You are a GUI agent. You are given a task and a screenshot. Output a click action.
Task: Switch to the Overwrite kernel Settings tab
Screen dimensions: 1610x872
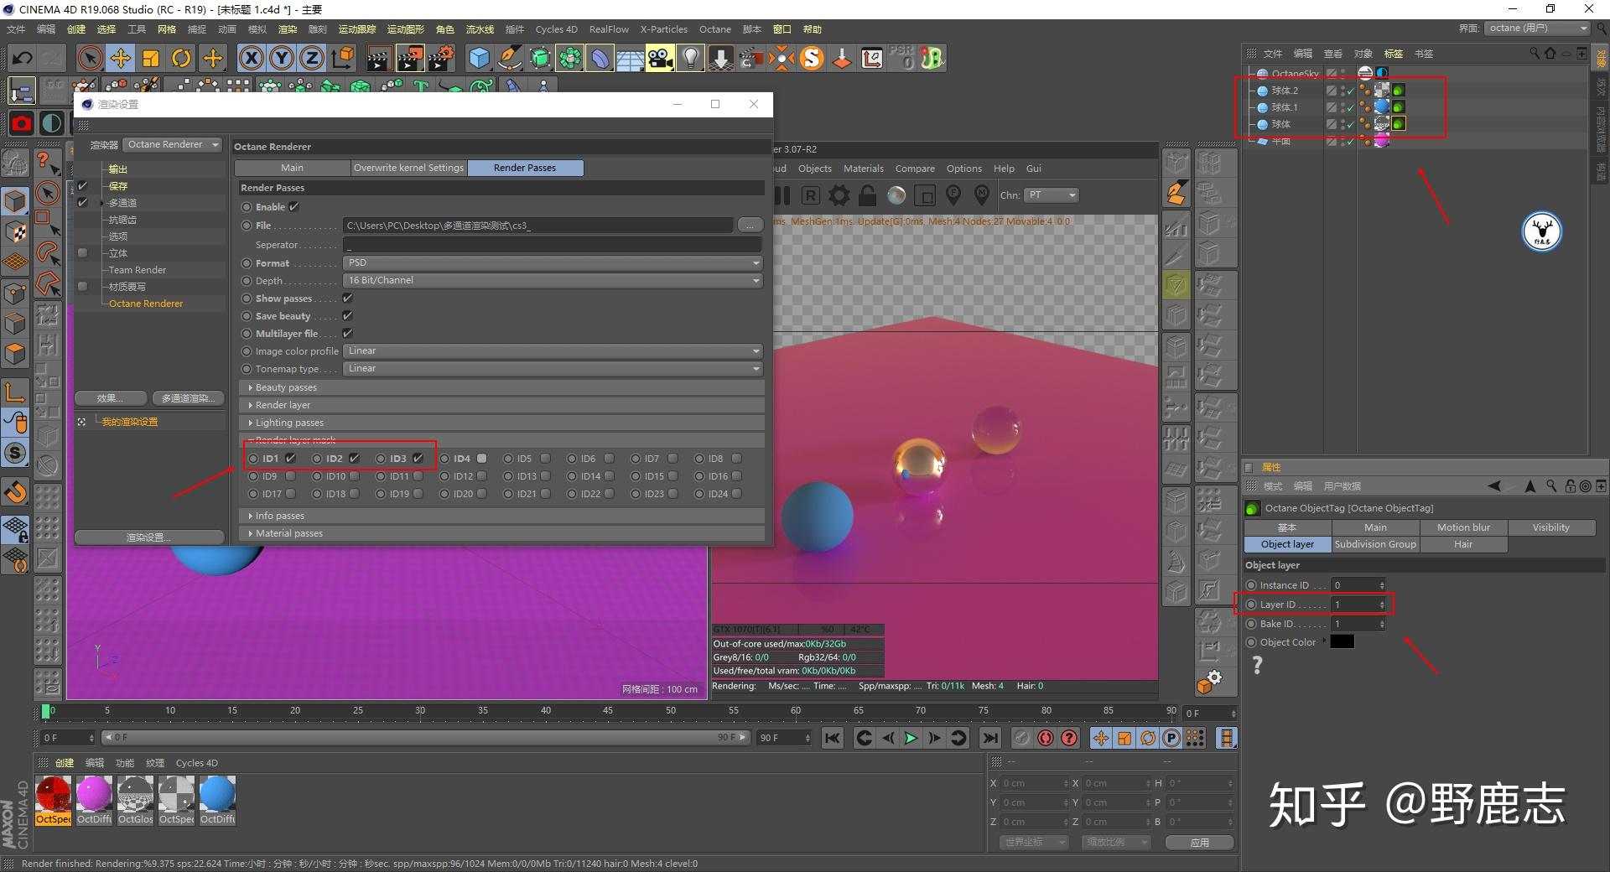408,168
